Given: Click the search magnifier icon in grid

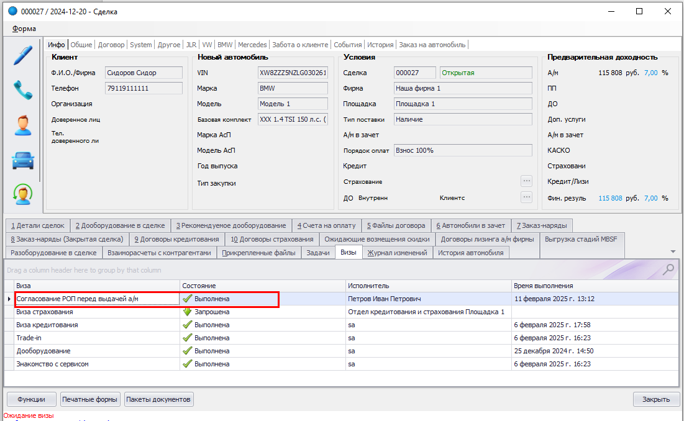Looking at the screenshot, I should [668, 269].
